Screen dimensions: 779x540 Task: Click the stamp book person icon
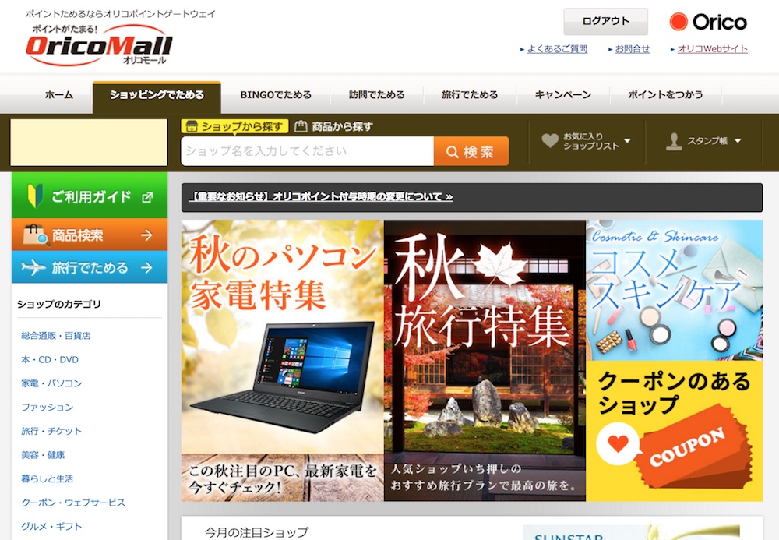pyautogui.click(x=674, y=141)
